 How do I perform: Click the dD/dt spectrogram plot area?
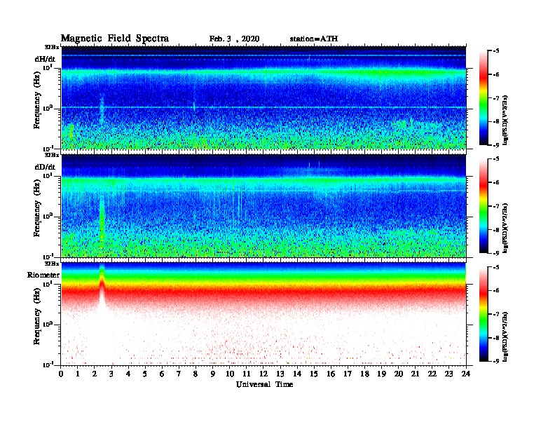[x=263, y=206]
